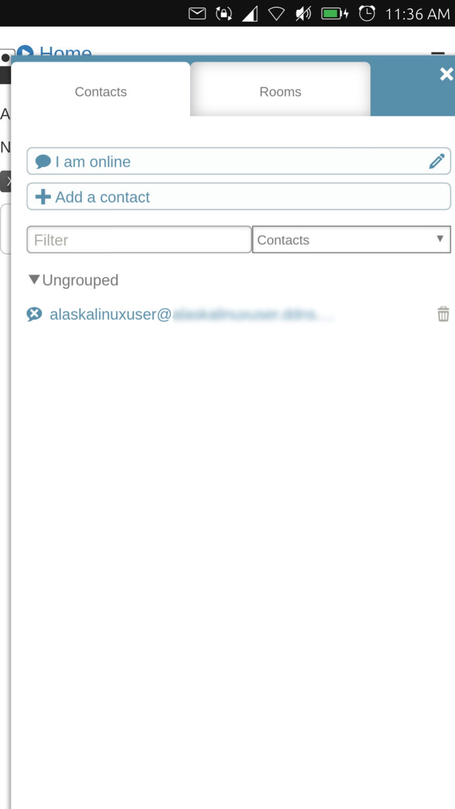
Task: Click the offline status icon beside alaskalinuxuser
Action: click(34, 314)
